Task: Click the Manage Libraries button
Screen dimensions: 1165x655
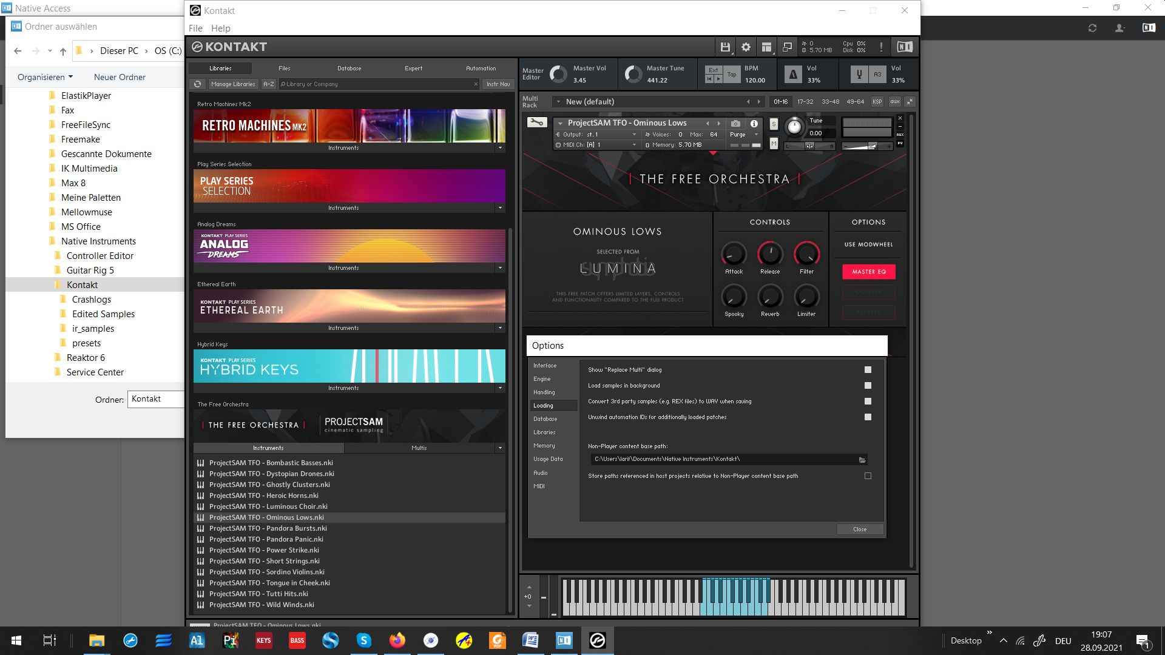Action: tap(233, 84)
